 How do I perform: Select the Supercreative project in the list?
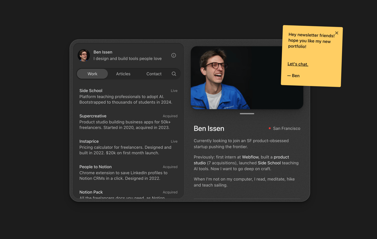tap(128, 122)
